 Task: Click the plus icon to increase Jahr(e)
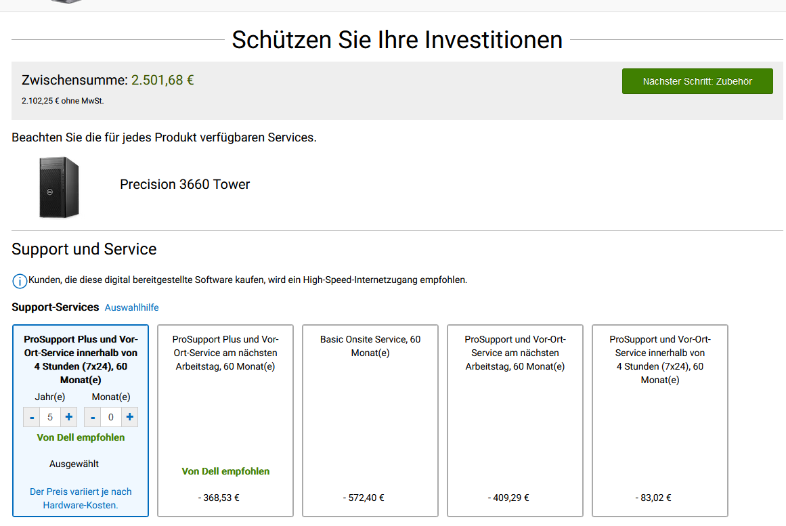click(x=68, y=416)
